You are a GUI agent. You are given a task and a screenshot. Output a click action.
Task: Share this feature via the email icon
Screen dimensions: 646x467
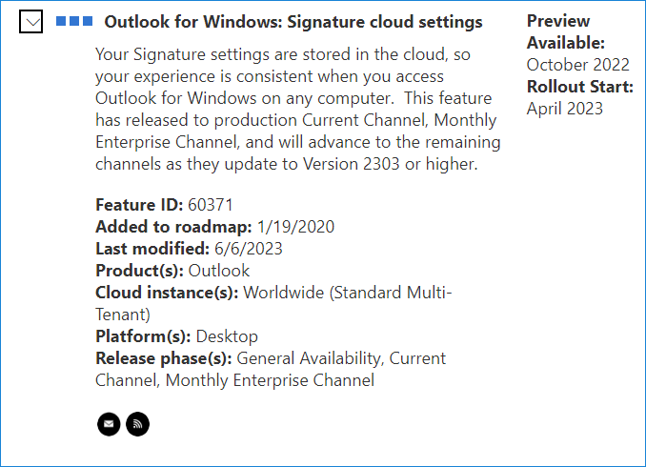point(109,424)
